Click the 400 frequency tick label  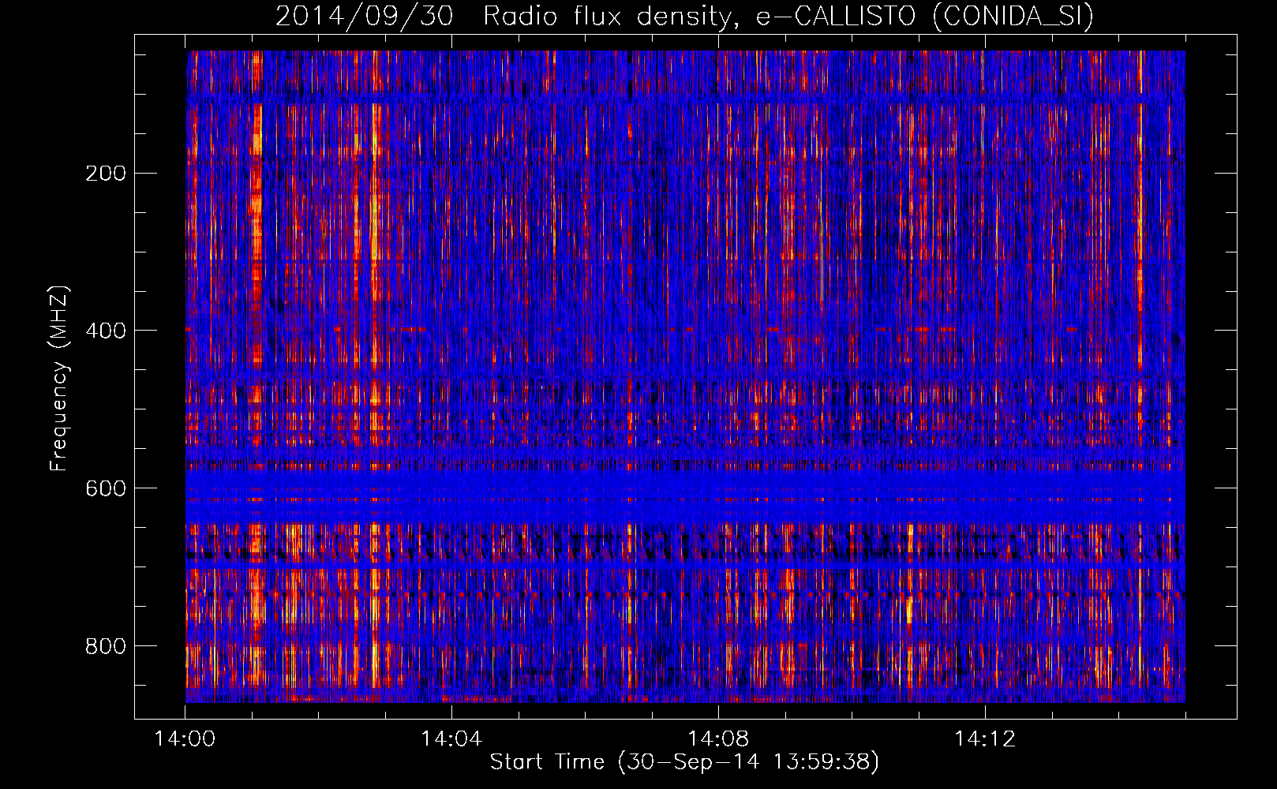tap(106, 331)
